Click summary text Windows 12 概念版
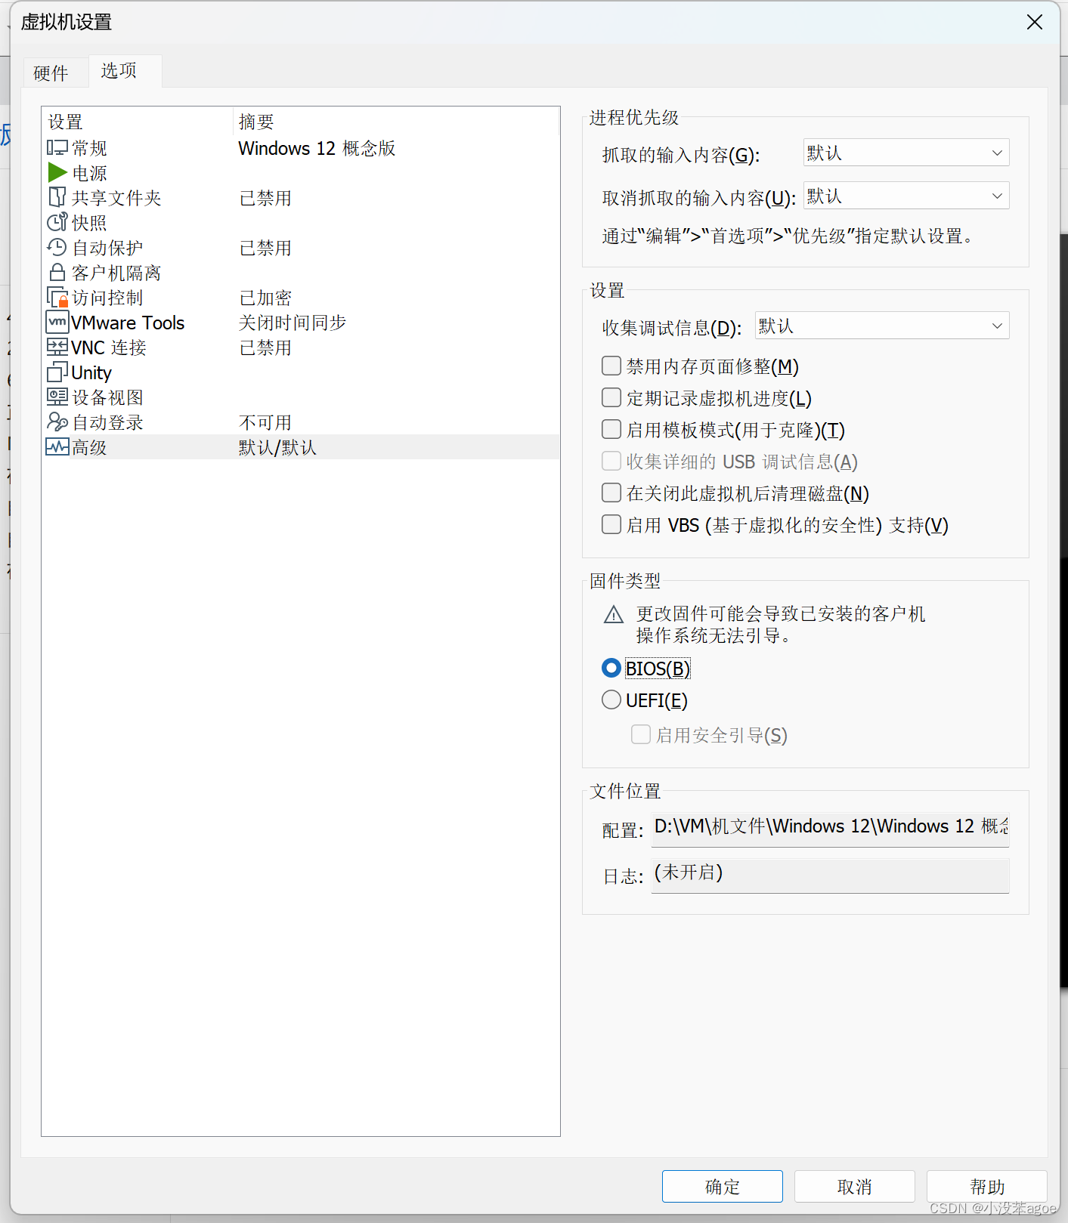1068x1223 pixels. (x=317, y=148)
